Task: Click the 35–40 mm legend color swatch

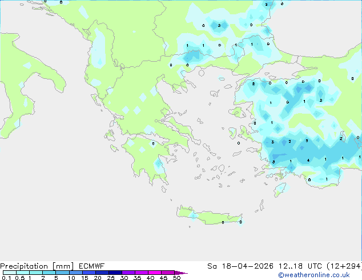Action: (x=142, y=273)
